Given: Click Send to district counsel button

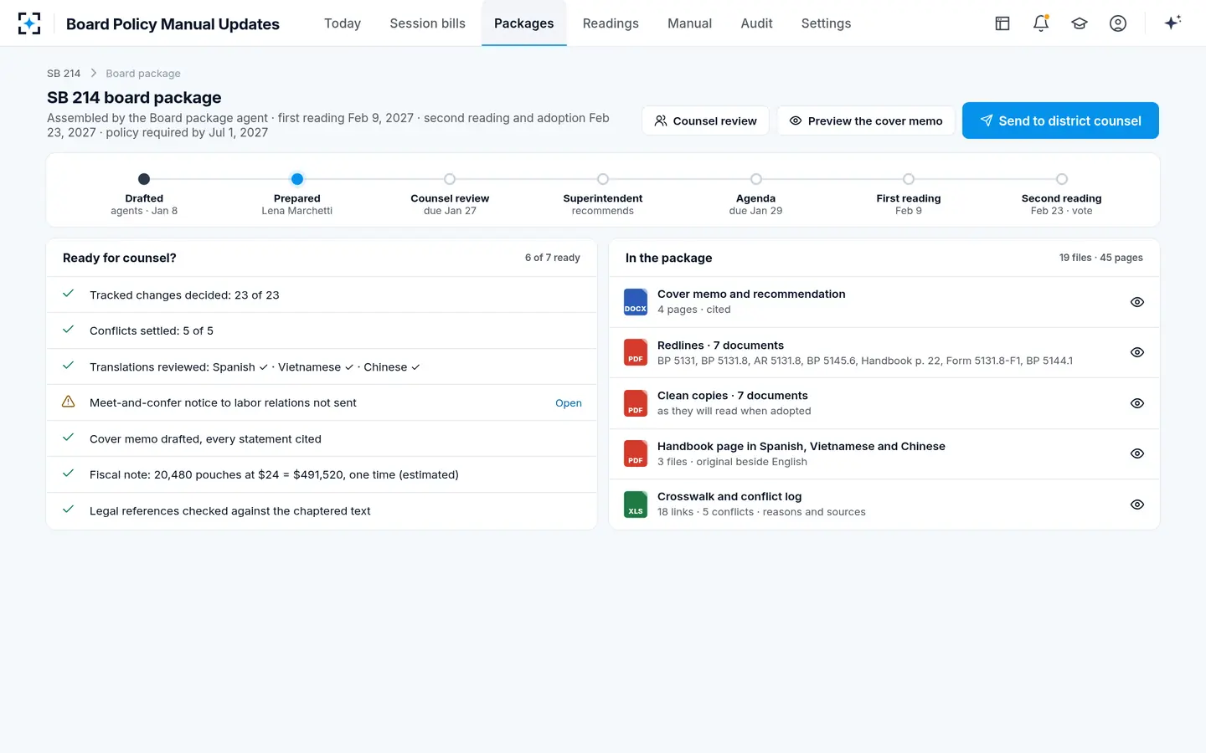Looking at the screenshot, I should coord(1060,120).
